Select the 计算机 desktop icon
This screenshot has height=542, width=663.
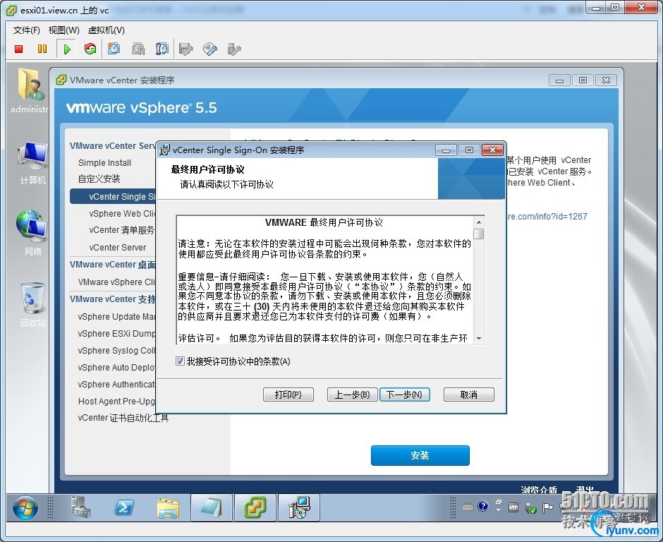[x=32, y=163]
